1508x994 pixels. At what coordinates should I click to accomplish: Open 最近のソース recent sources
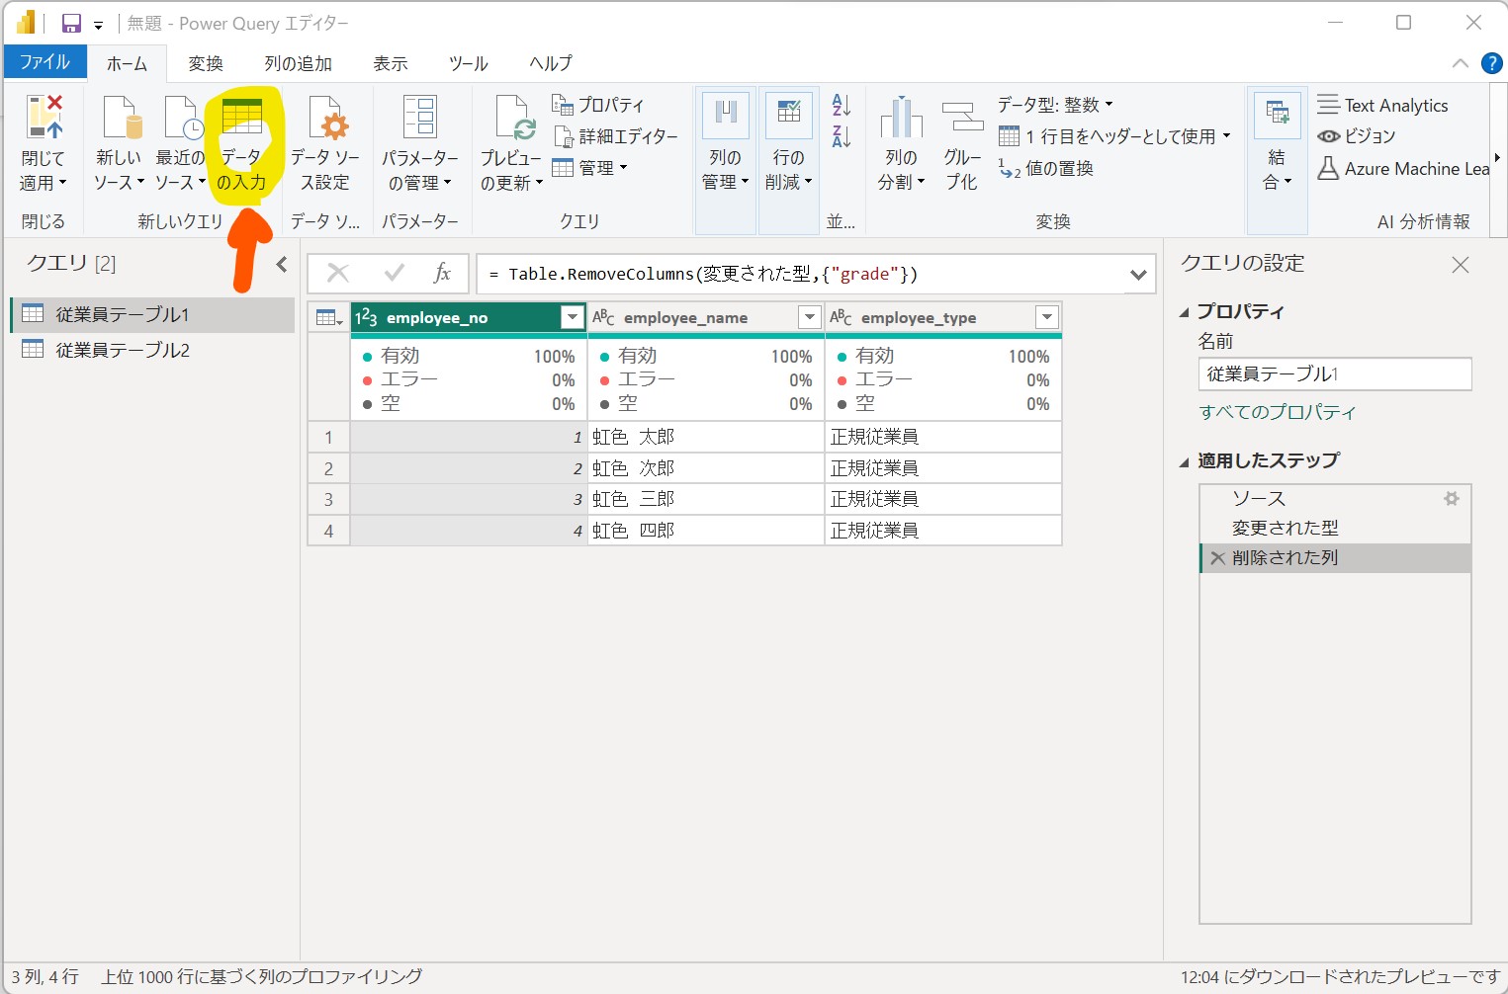(x=181, y=144)
